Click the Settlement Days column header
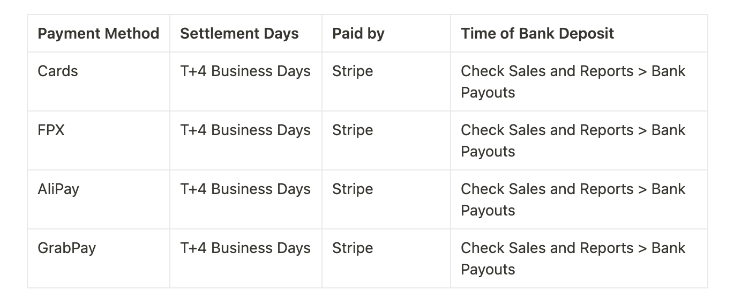Viewport: 734px width, 297px height. (x=239, y=33)
